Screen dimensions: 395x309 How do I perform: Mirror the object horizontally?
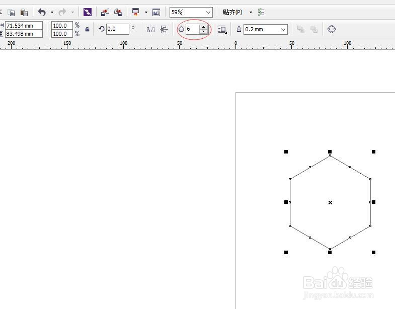[150, 30]
